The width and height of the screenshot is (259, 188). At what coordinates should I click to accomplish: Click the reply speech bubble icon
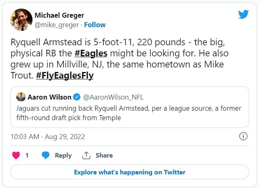[x=46, y=156]
